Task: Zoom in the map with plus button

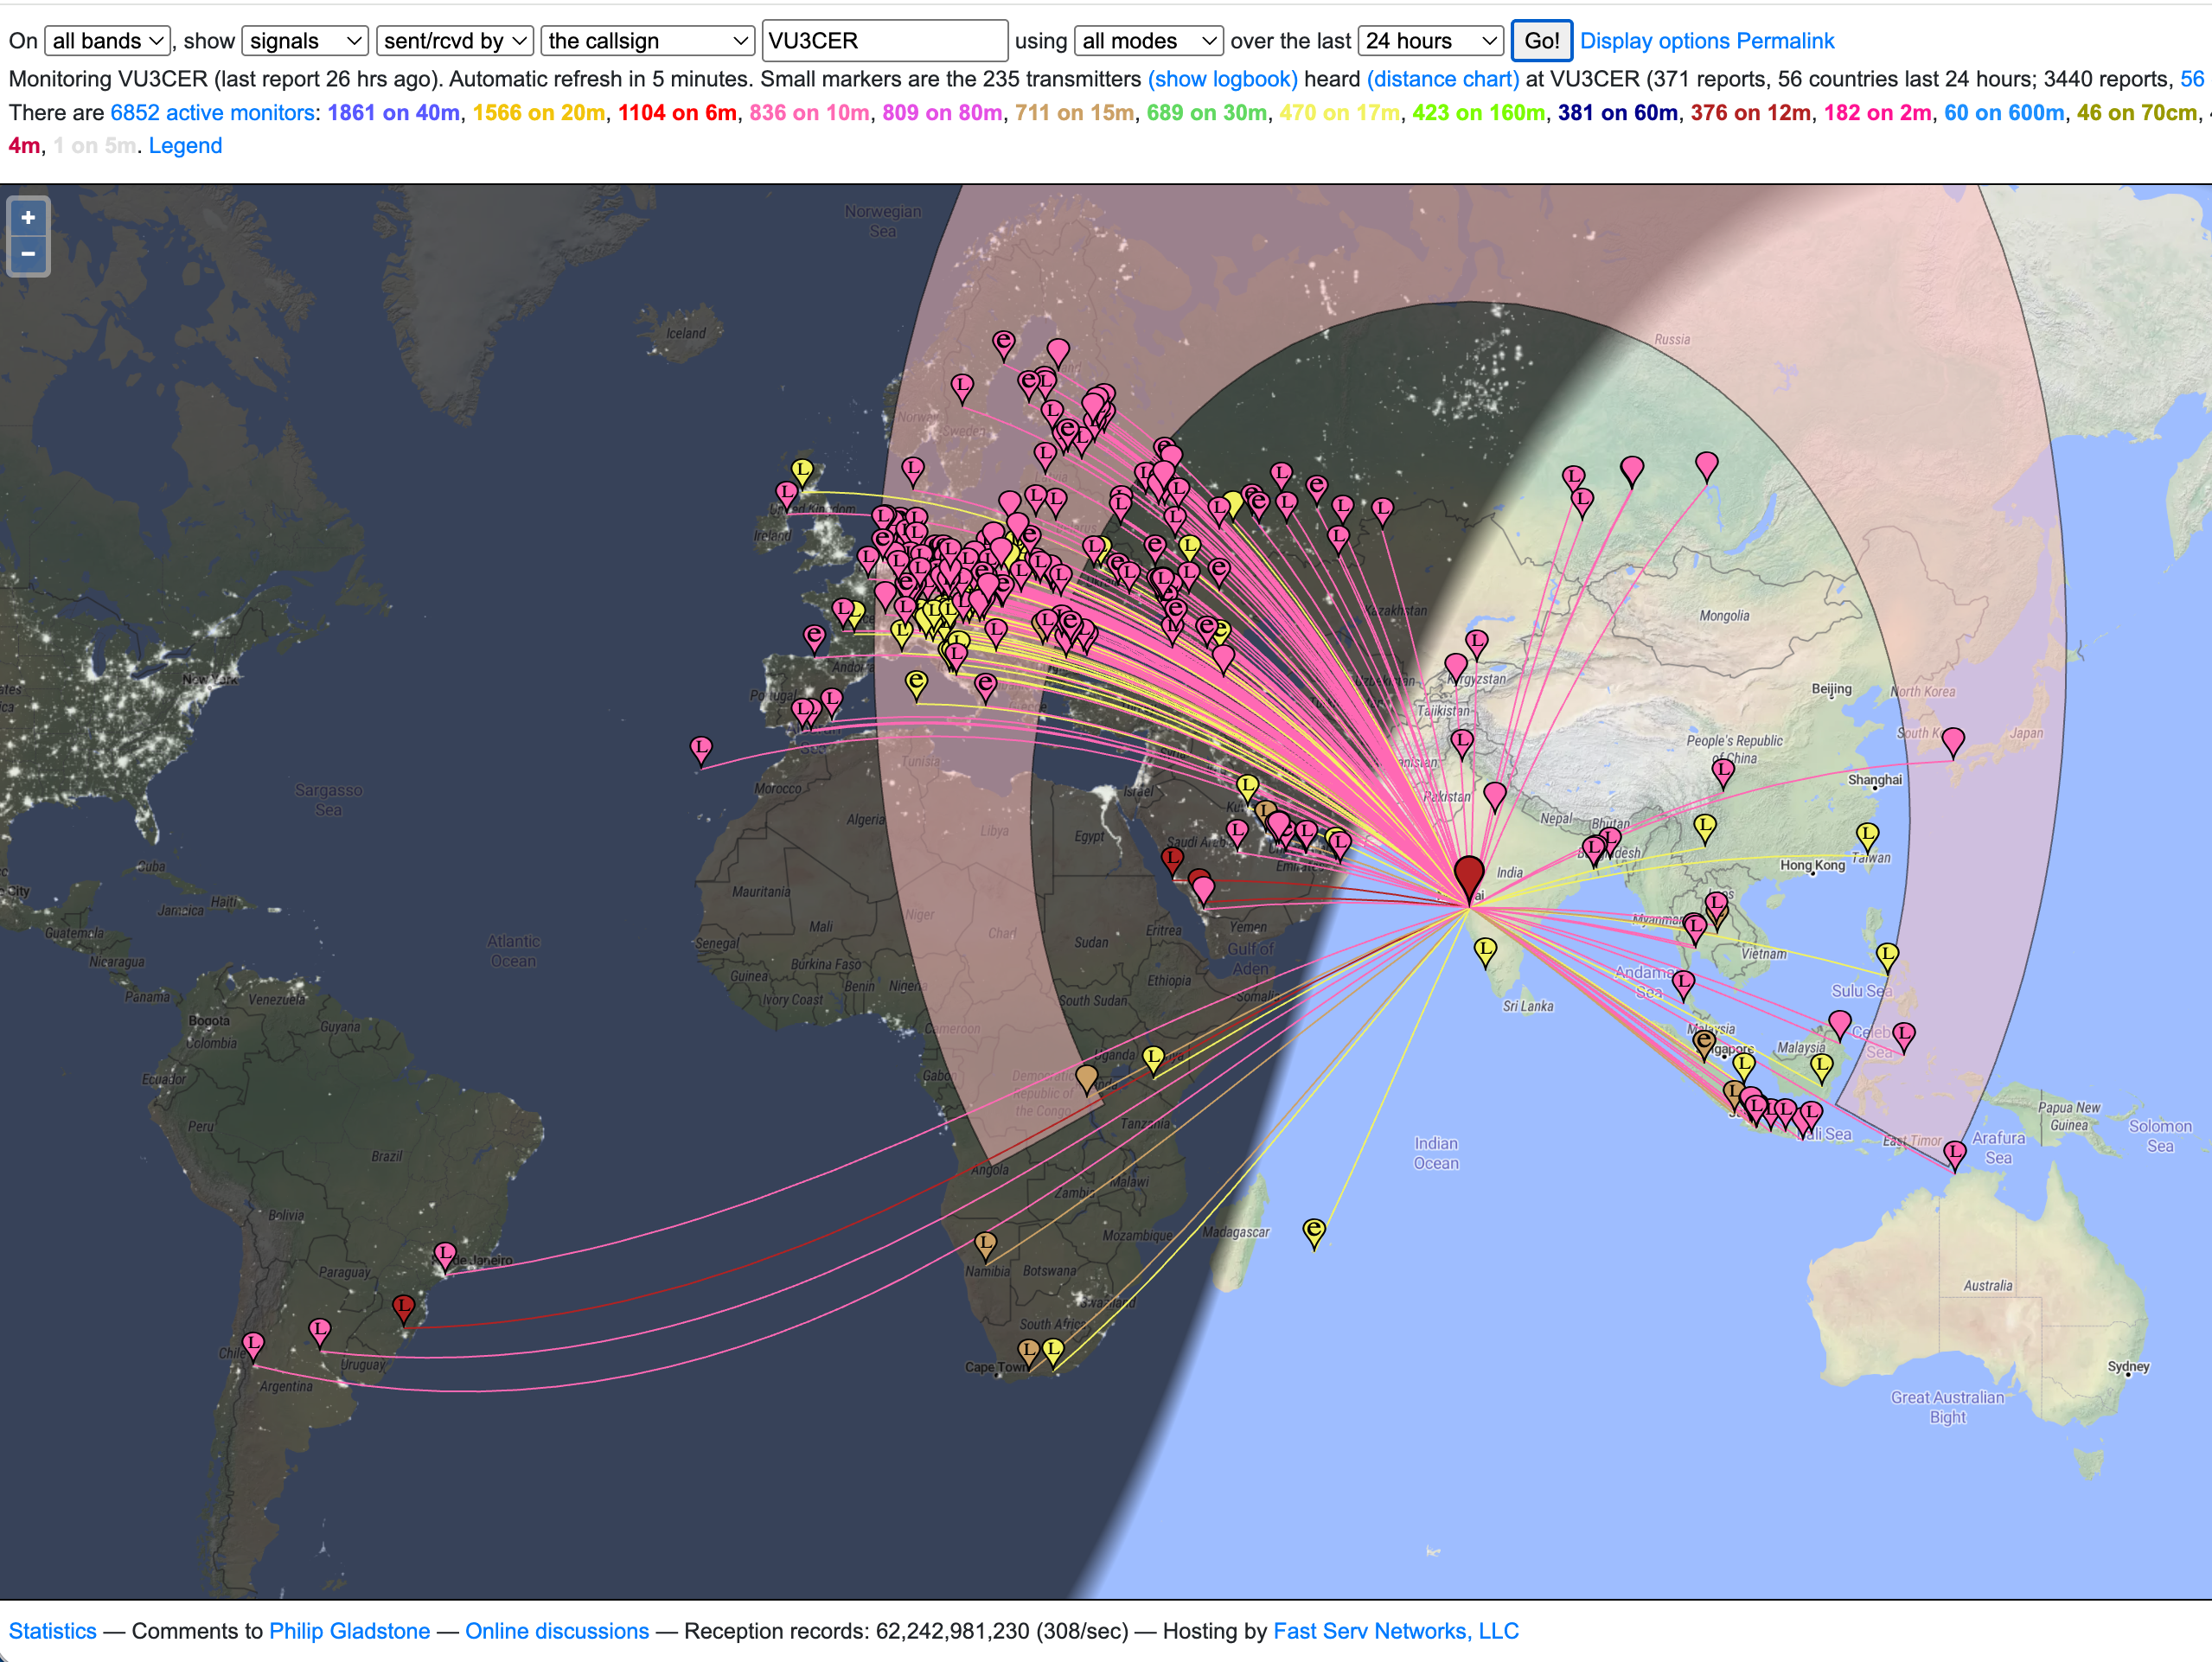Action: point(28,218)
